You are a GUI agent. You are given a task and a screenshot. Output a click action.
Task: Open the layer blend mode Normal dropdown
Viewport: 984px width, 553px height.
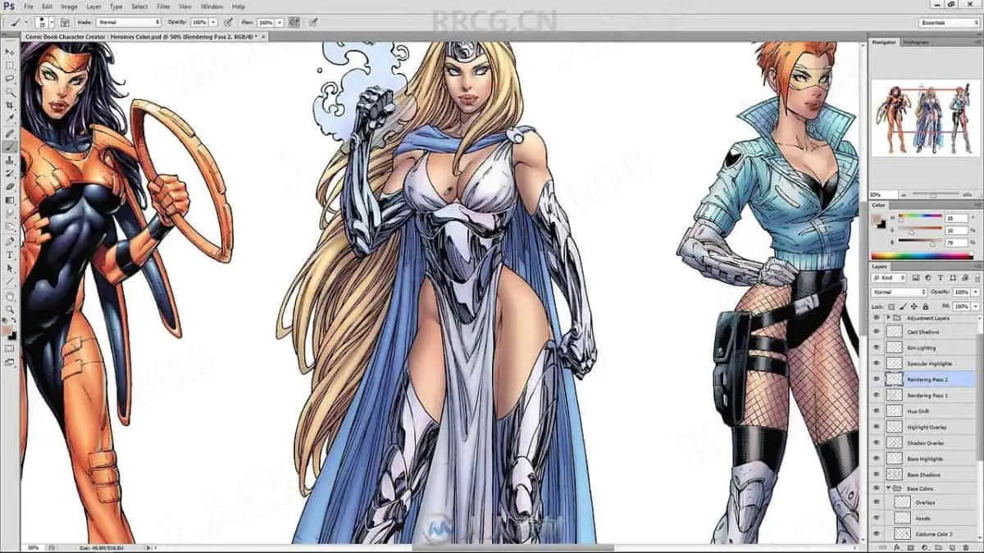tap(900, 292)
